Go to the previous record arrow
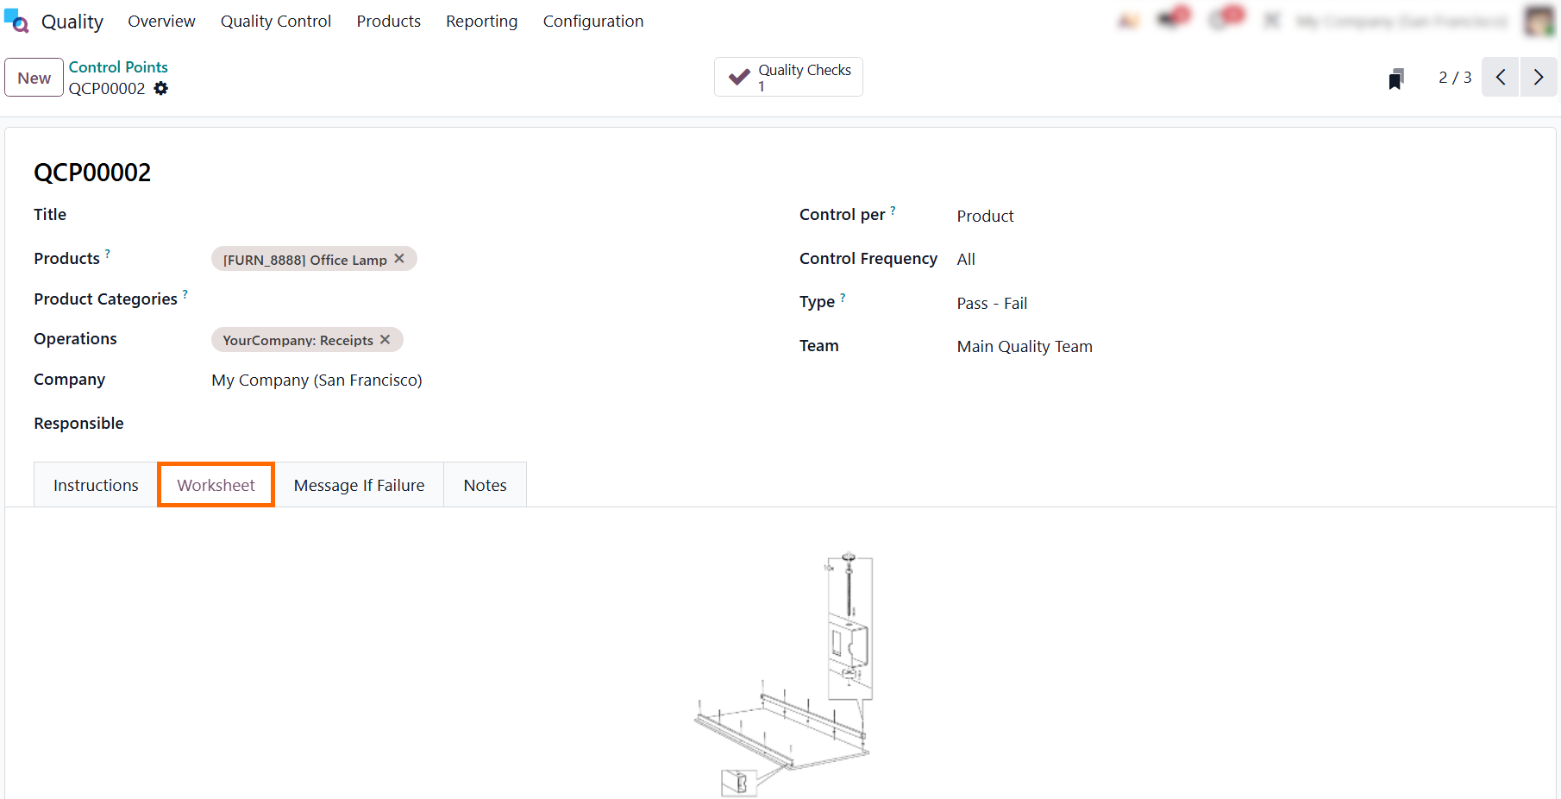1561x799 pixels. 1501,77
